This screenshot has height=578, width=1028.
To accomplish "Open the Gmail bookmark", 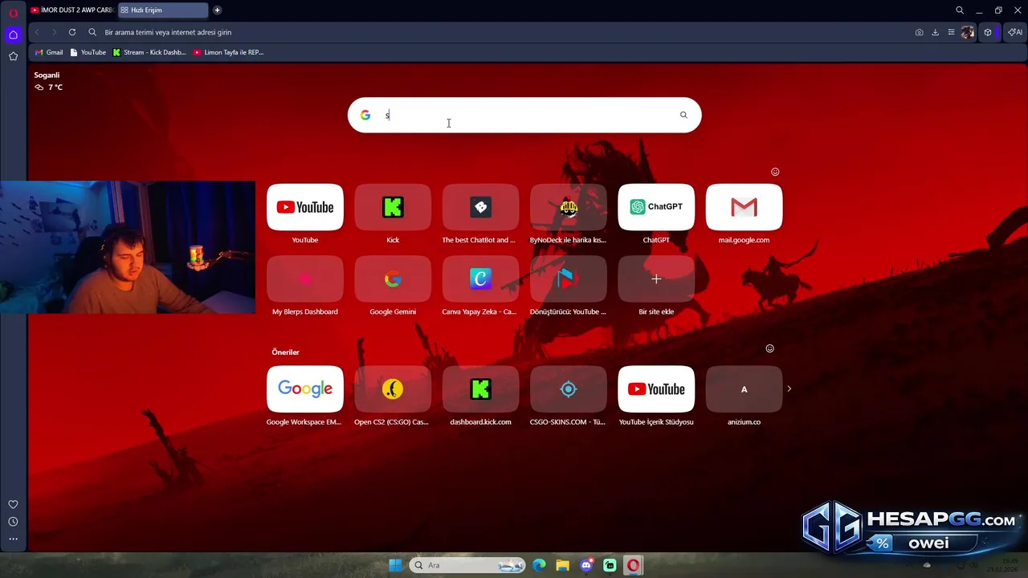I will pyautogui.click(x=49, y=52).
